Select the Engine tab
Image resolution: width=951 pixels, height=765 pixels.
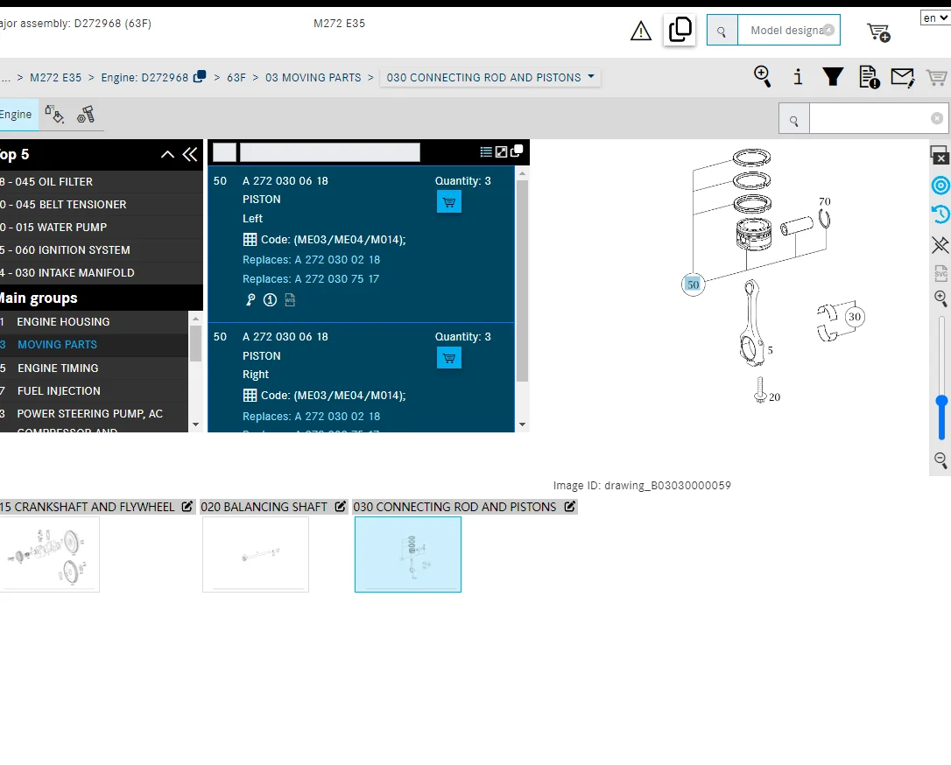coord(16,115)
